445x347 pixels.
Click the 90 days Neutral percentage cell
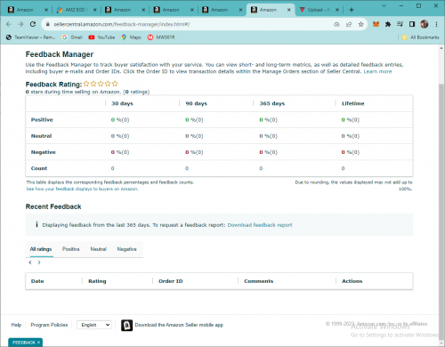[x=194, y=136]
